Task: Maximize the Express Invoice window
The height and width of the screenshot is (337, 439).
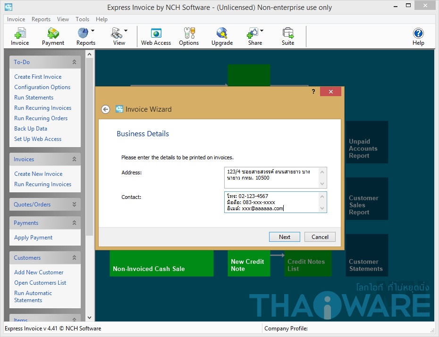Action: point(408,6)
